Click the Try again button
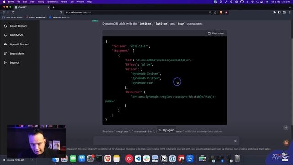This screenshot has height=165, width=293. (x=166, y=130)
